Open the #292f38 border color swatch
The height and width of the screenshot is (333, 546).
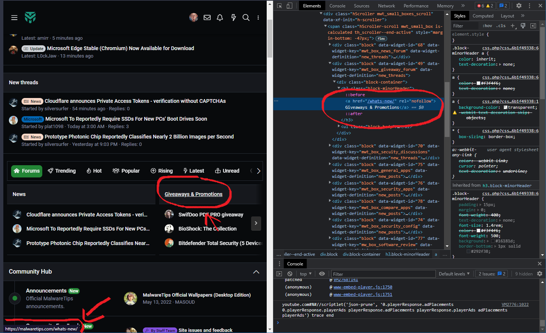tap(468, 251)
